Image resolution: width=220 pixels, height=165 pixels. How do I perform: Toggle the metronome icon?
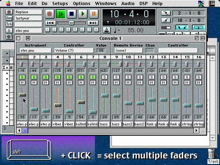(x=106, y=30)
